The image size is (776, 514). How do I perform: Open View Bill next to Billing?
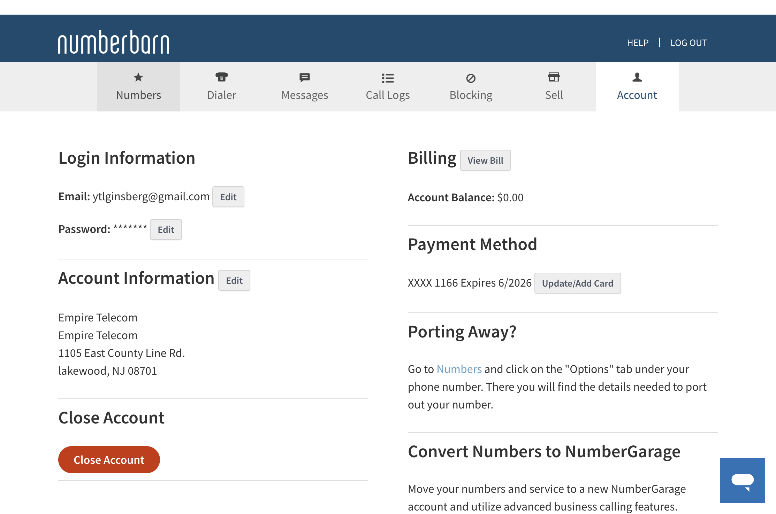486,160
